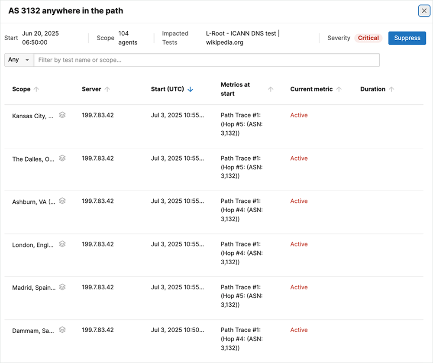Sort by Server column arrow
This screenshot has height=363, width=433.
click(x=107, y=89)
